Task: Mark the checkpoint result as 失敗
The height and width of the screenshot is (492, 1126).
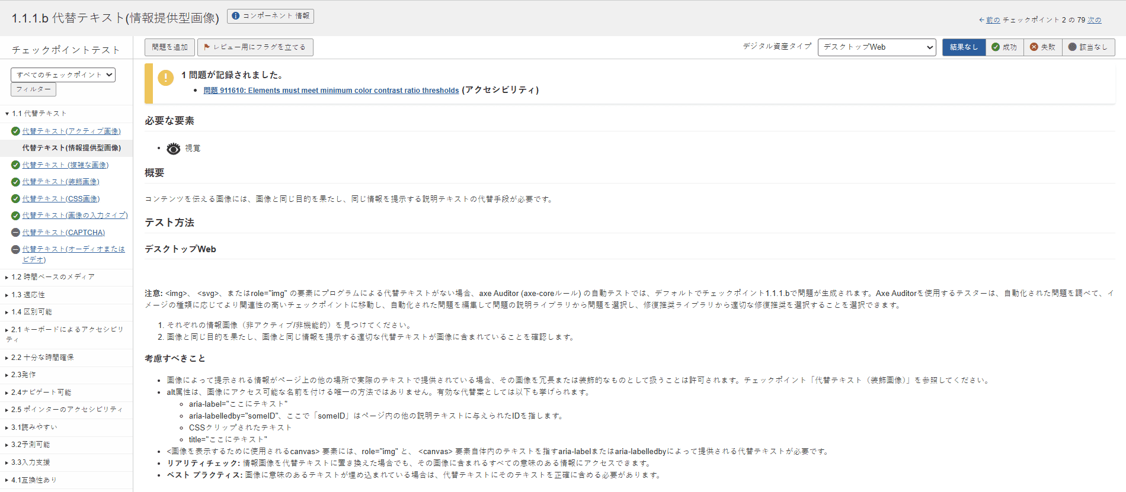Action: 1043,47
